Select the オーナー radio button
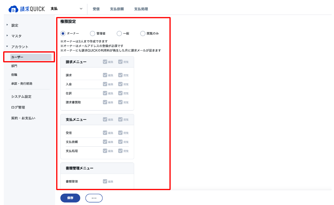This screenshot has width=334, height=205. click(63, 34)
